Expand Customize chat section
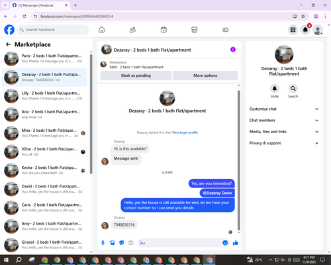This screenshot has height=265, width=331. [x=284, y=109]
